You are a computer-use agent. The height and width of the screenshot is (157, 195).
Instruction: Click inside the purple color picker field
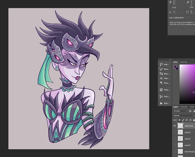pos(187,84)
